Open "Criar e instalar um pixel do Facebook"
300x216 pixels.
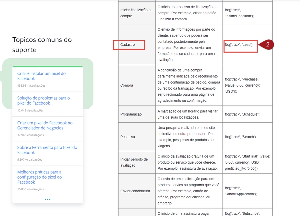41,76
